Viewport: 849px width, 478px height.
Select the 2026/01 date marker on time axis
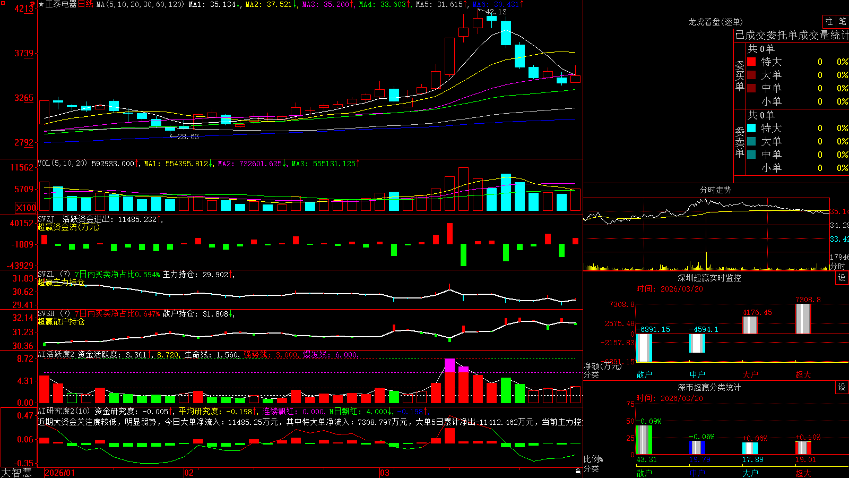coord(60,473)
